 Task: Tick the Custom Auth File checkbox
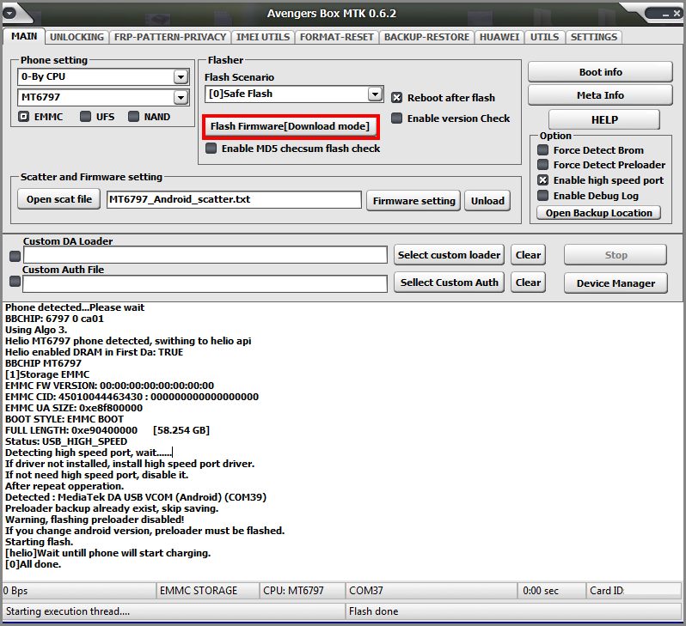[15, 281]
